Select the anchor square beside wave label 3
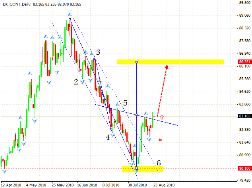This screenshot has width=252, height=188. pyautogui.click(x=95, y=59)
